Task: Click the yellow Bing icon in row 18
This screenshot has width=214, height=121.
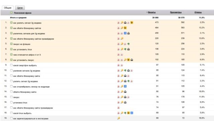Action: pyautogui.click(x=128, y=113)
